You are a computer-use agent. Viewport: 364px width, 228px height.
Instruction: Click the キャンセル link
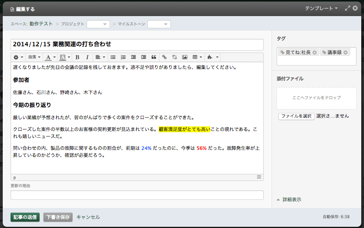pos(88,217)
